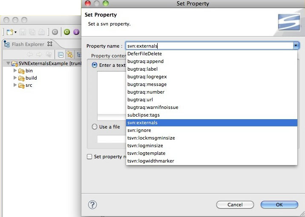The image size is (305, 217).
Task: Choose bugtraq:logregex from the list
Action: (x=212, y=77)
